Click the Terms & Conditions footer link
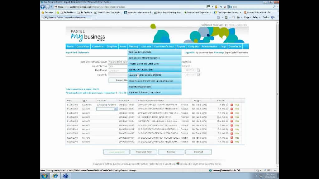This screenshot has height=179, width=319. pyautogui.click(x=165, y=164)
